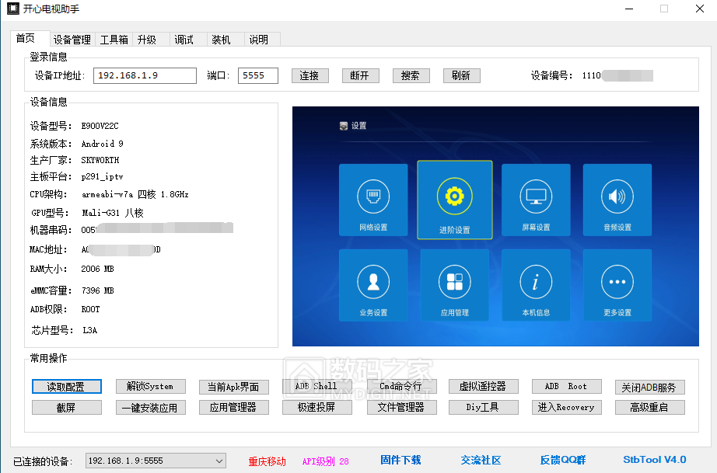This screenshot has height=473, width=717.
Task: Click 读取配置 under 常用操作
Action: point(66,386)
